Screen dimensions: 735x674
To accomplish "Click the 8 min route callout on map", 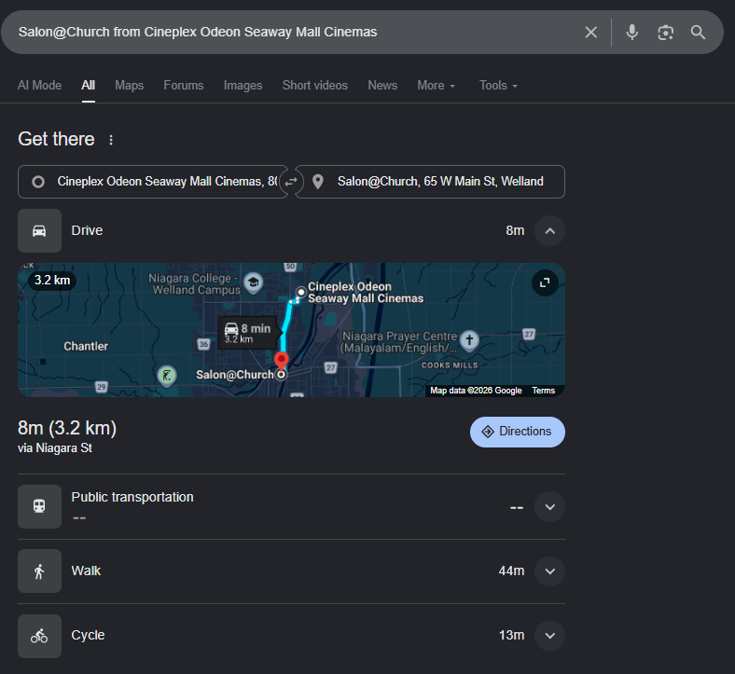I will click(248, 333).
